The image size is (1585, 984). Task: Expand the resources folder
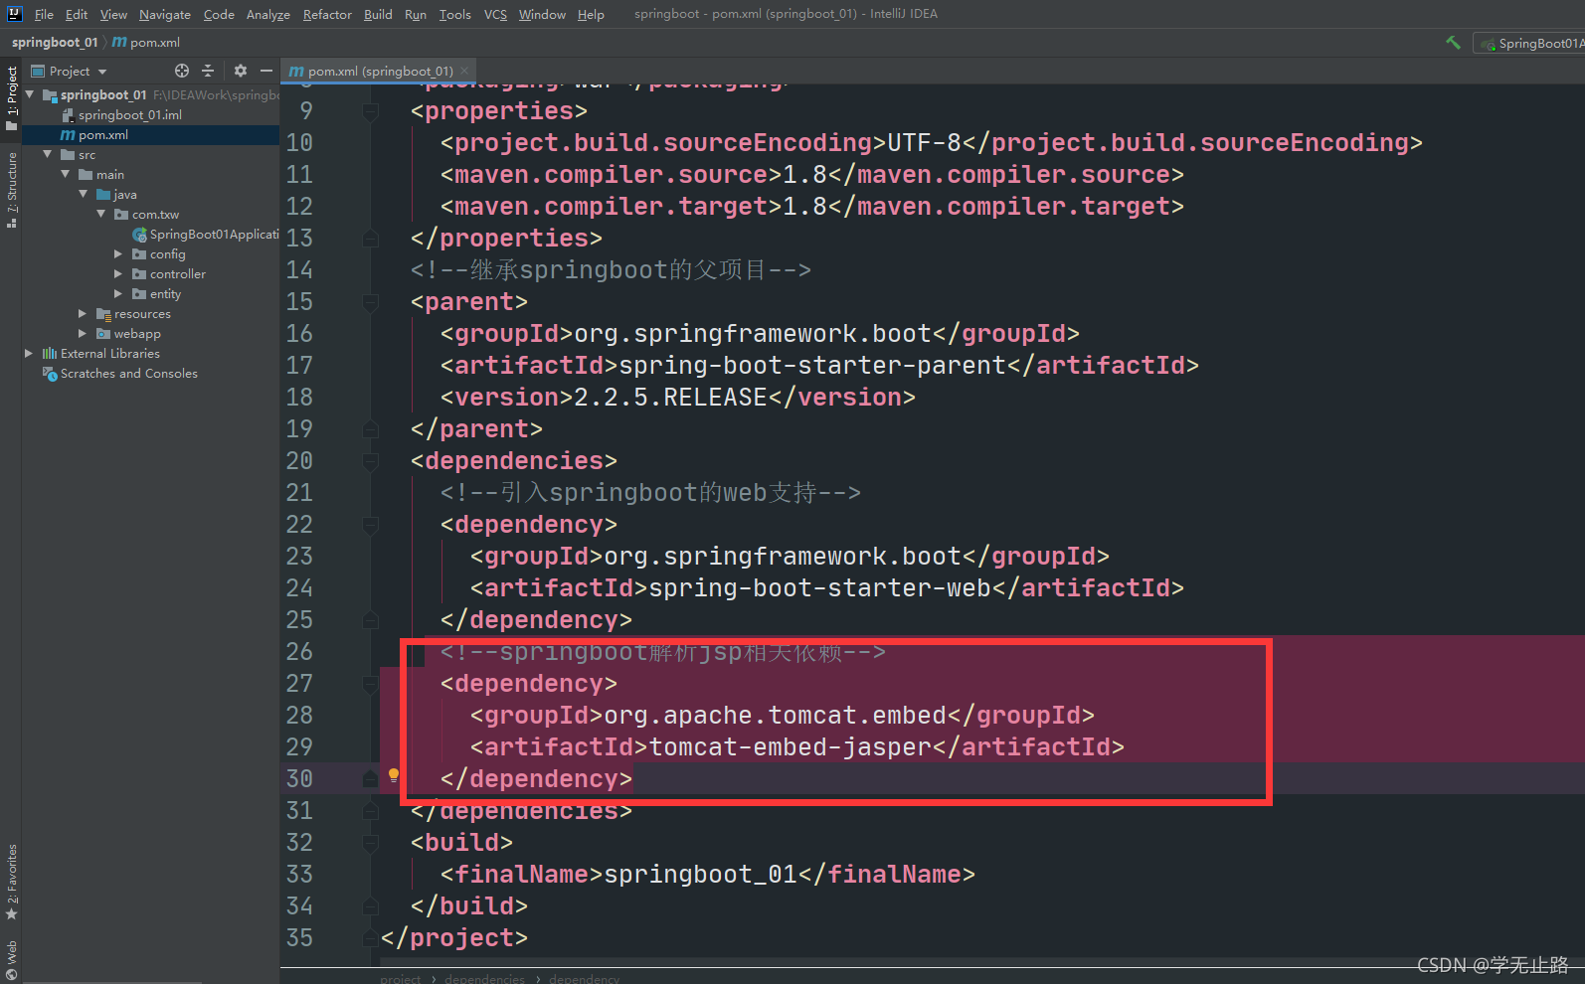[84, 314]
